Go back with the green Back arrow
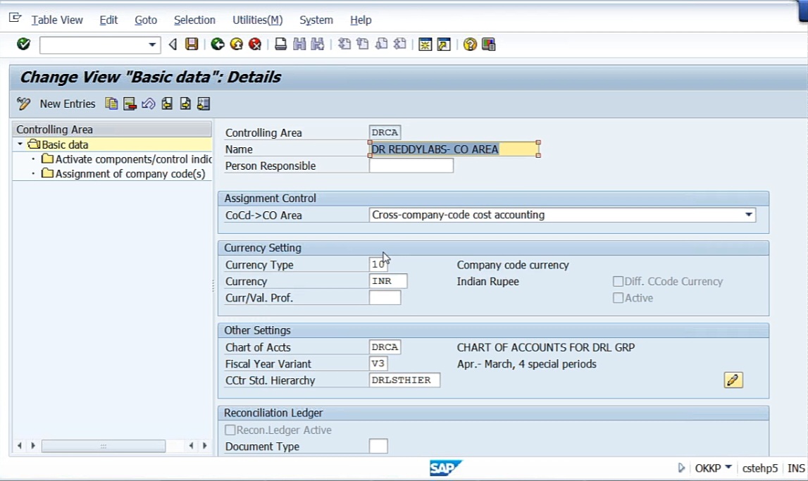 pos(218,44)
